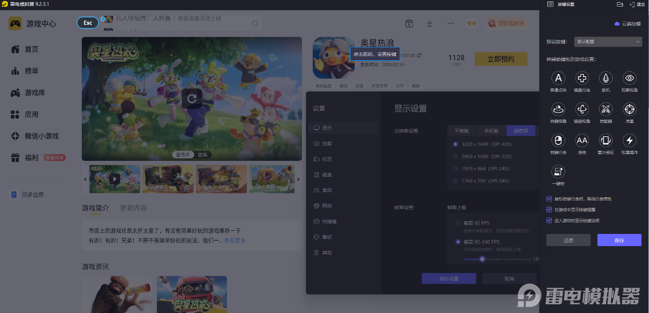Add the 普通点击 tap key icon
Screen dimensions: 649x313
coord(558,78)
